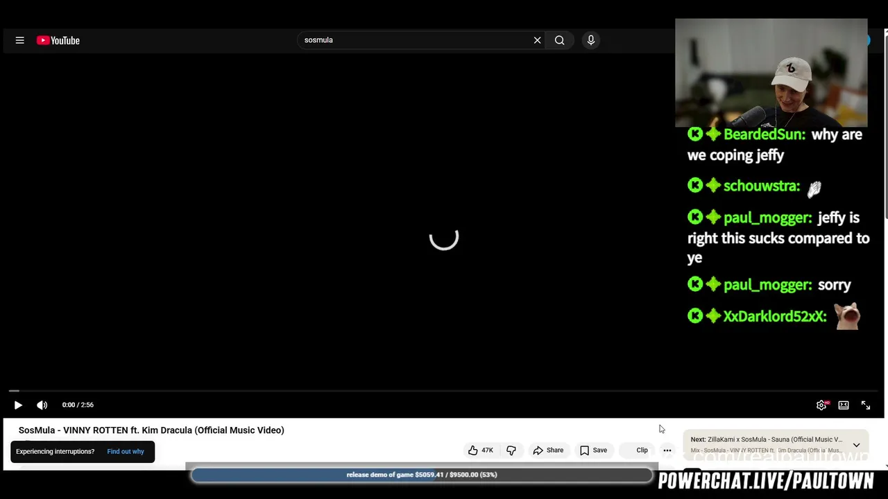This screenshot has width=888, height=499.
Task: Like the video with 47K likes
Action: tap(481, 450)
